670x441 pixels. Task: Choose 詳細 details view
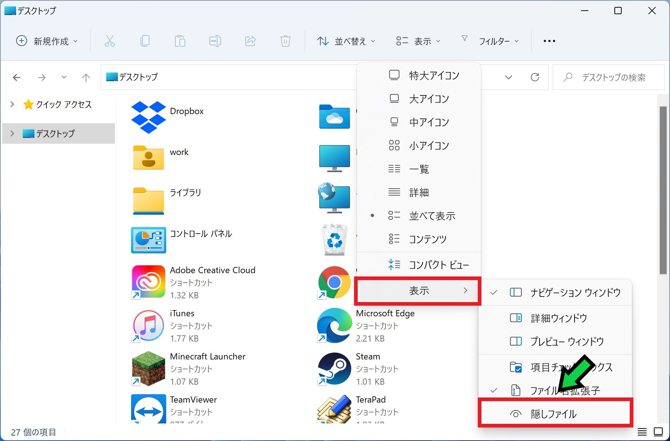point(418,192)
